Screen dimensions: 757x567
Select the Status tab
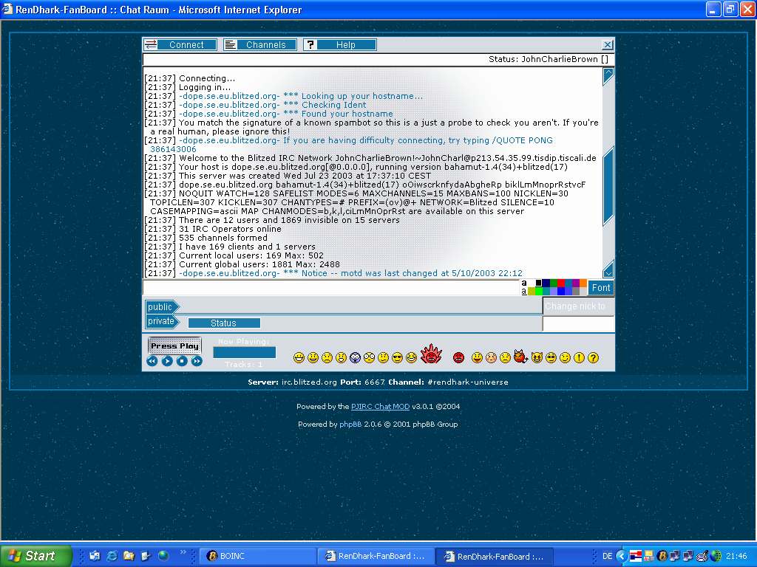point(223,323)
